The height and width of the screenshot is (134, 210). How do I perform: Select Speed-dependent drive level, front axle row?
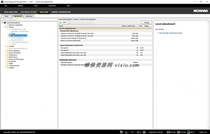[105, 53]
